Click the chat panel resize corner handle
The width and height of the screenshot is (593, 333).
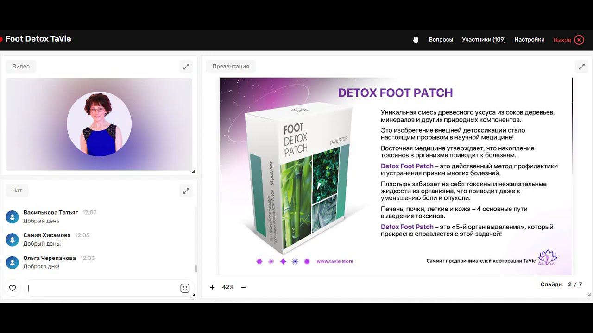click(193, 295)
